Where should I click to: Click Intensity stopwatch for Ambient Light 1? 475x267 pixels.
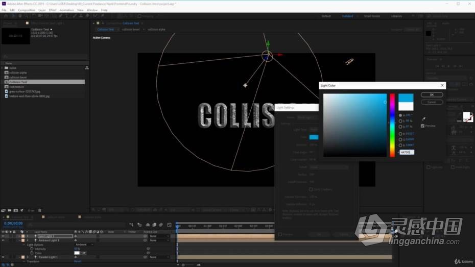point(32,249)
